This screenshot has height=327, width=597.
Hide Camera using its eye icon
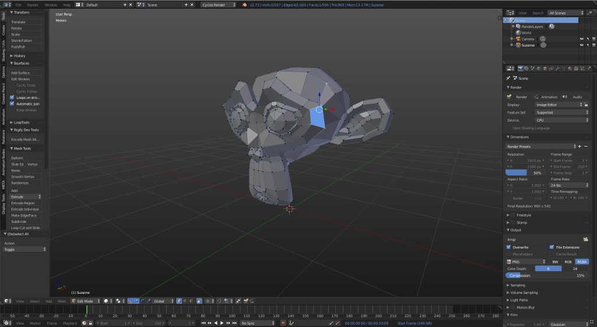tap(581, 39)
